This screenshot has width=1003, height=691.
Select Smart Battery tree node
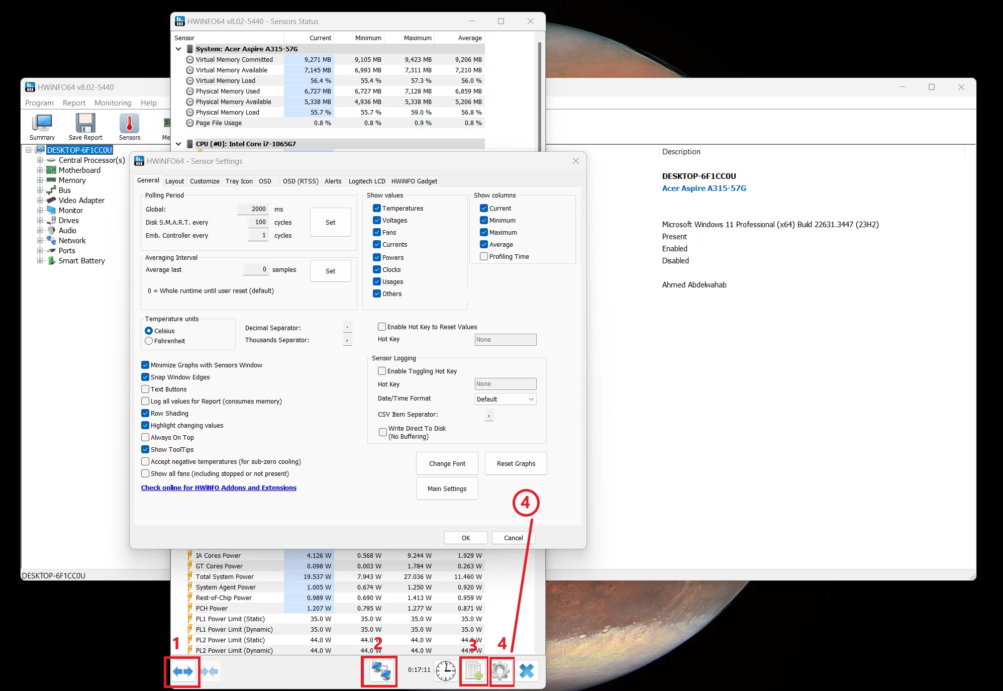click(x=82, y=261)
